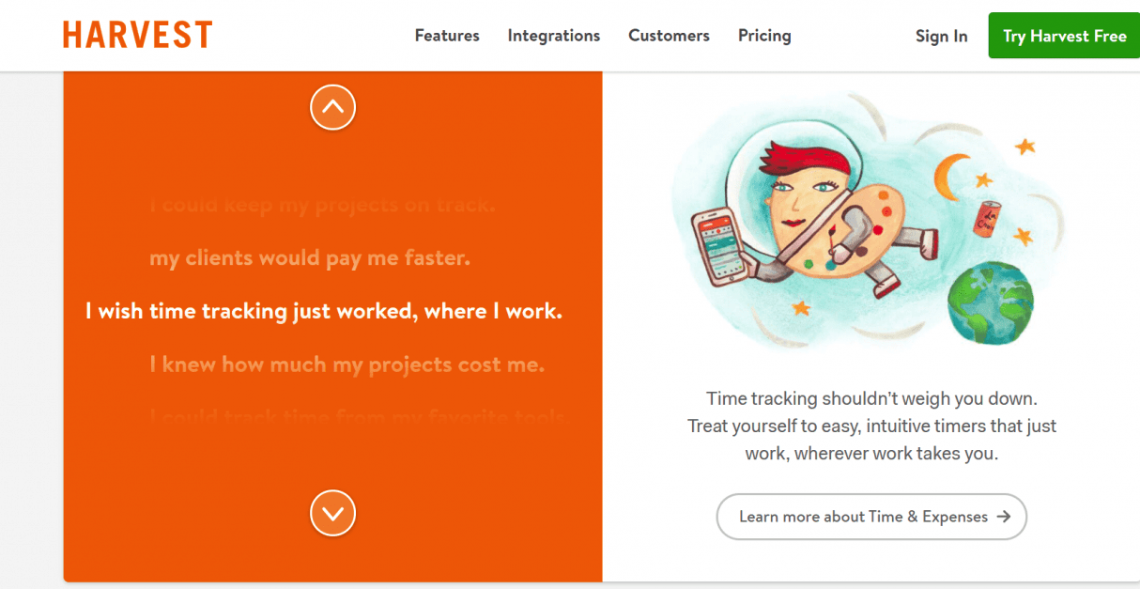This screenshot has width=1140, height=589.
Task: Click the astronaut painter illustration
Action: click(808, 216)
